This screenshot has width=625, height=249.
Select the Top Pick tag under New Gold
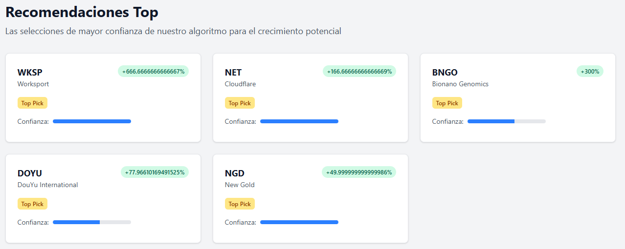(x=240, y=204)
